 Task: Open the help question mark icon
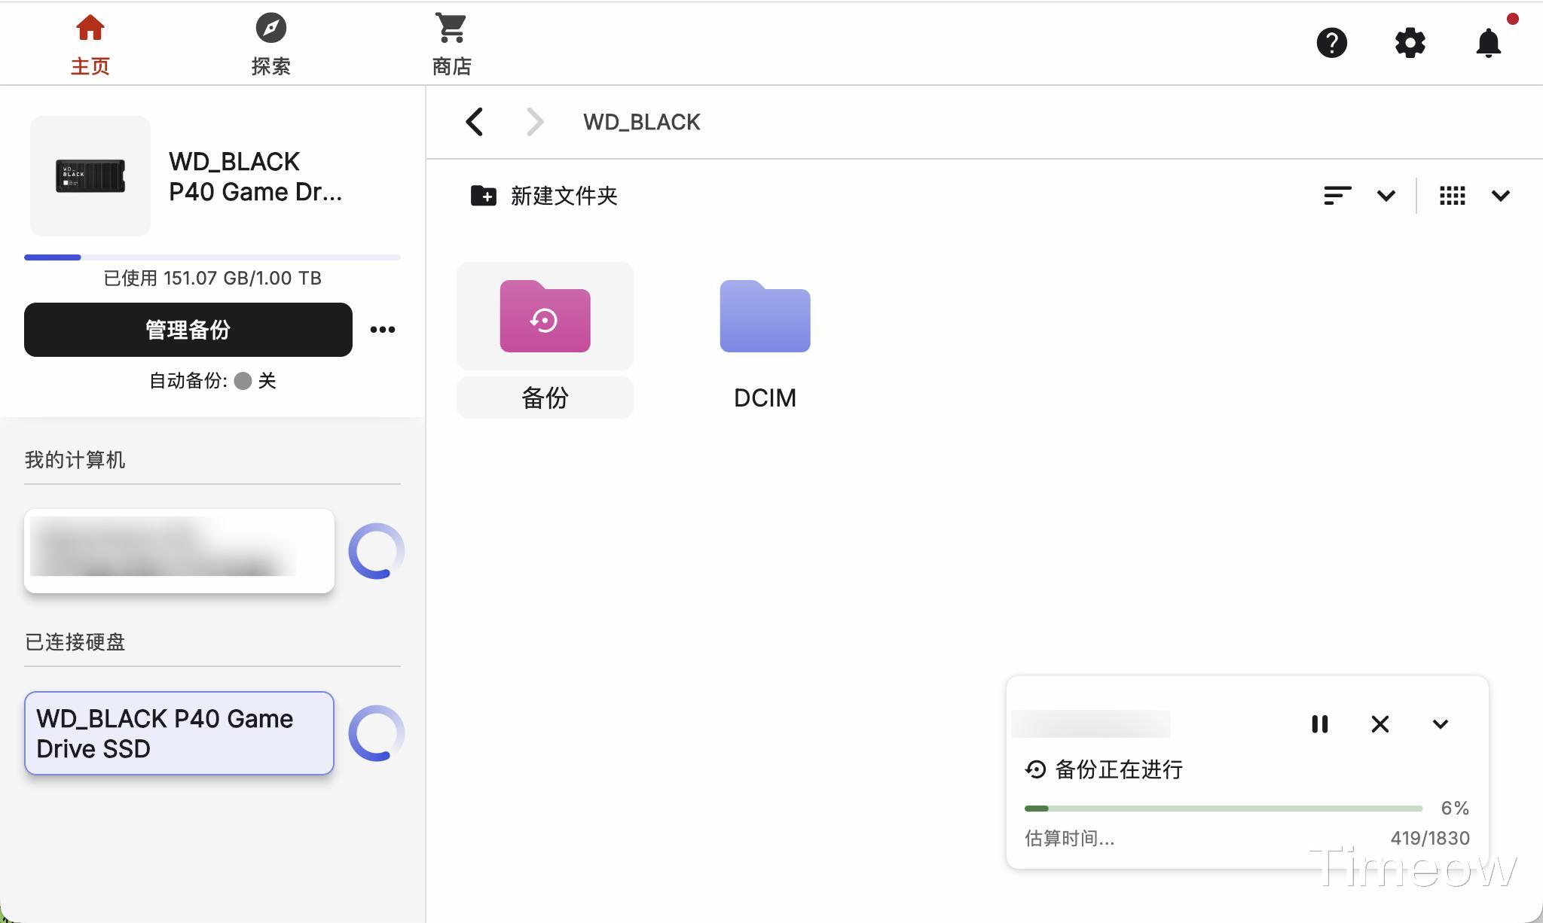[x=1331, y=43]
